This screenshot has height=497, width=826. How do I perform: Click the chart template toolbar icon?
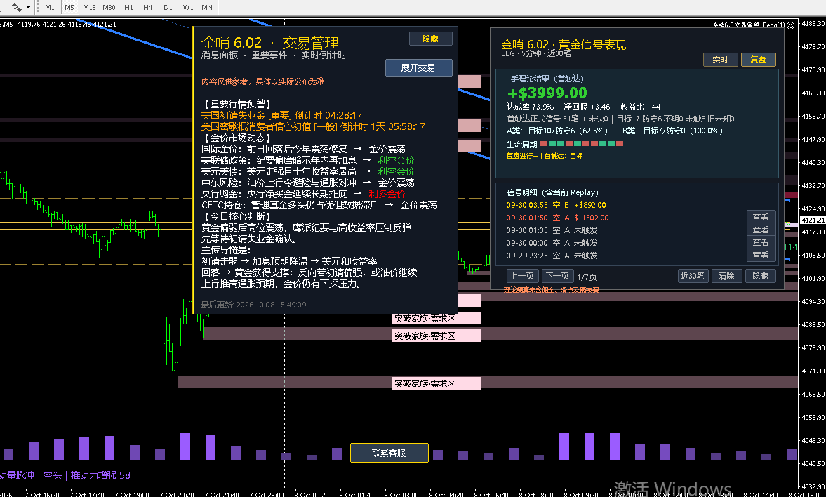pyautogui.click(x=17, y=8)
